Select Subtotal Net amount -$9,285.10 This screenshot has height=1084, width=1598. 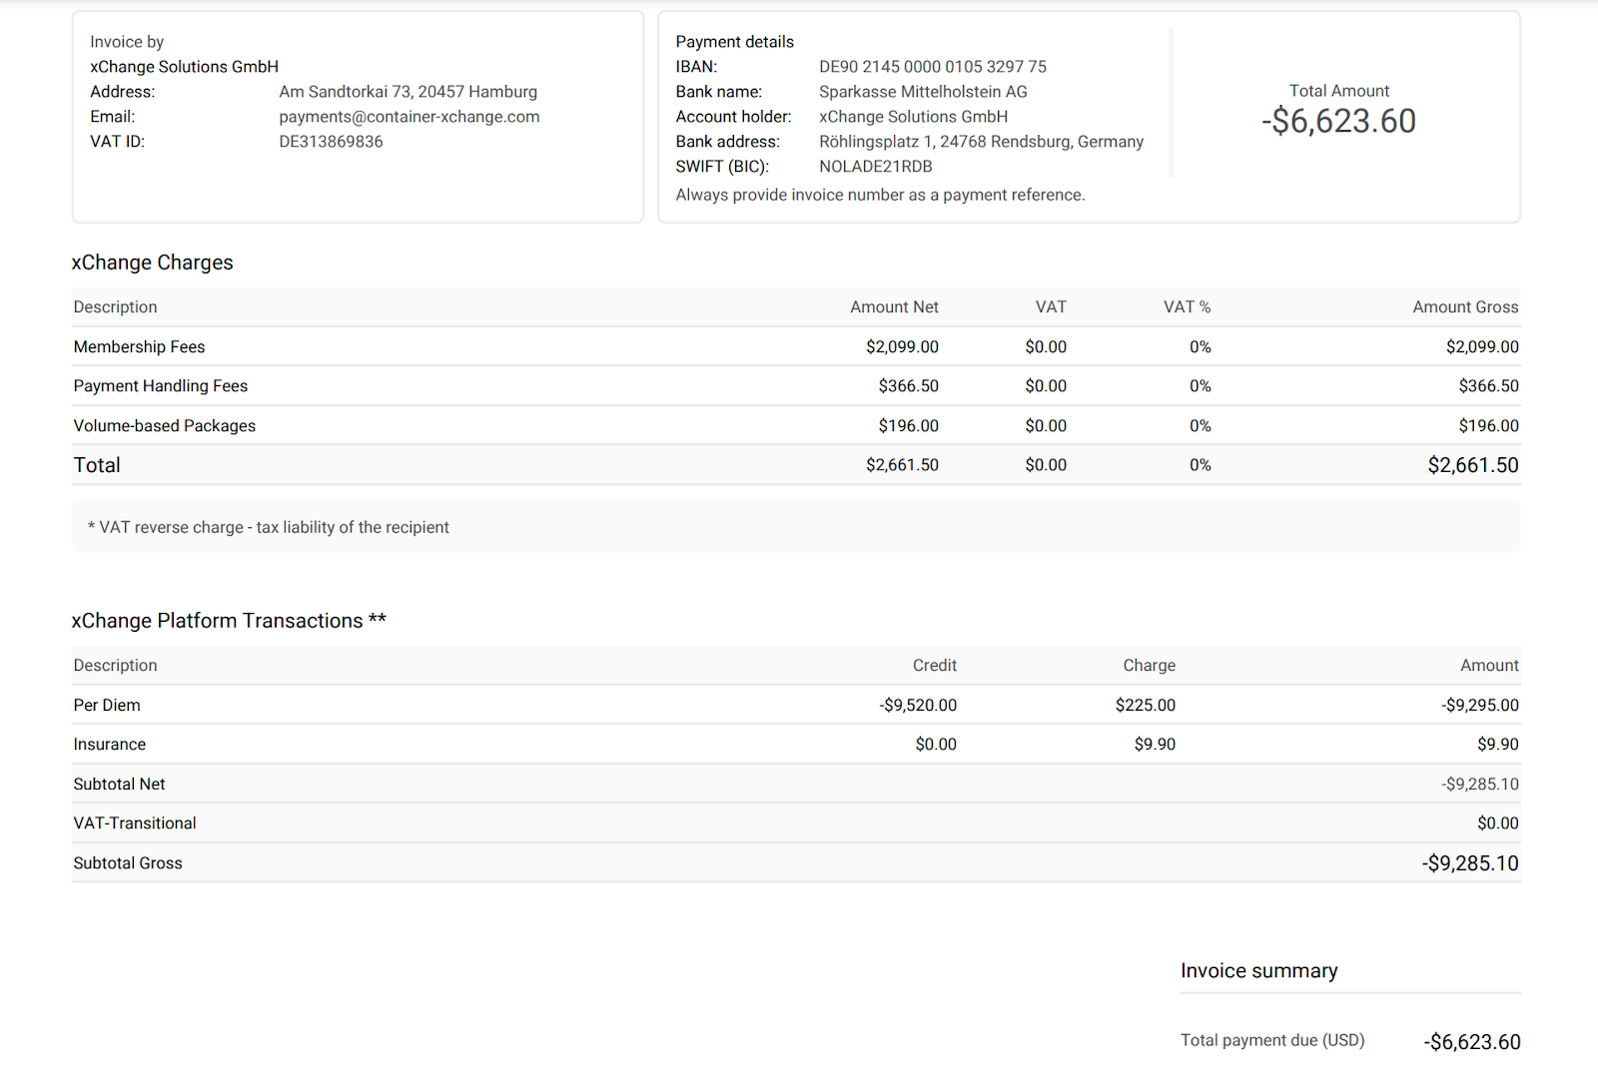[x=1479, y=785]
